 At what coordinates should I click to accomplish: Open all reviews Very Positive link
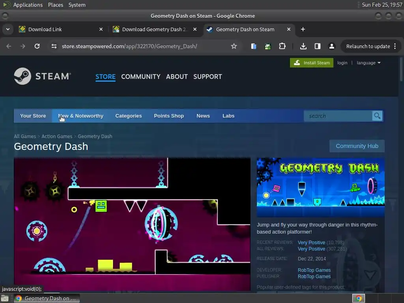tap(312, 249)
